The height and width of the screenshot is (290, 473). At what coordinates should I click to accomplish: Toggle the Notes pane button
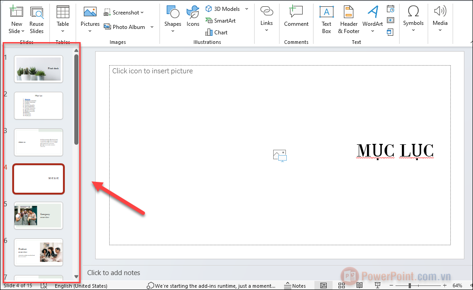[x=295, y=285]
